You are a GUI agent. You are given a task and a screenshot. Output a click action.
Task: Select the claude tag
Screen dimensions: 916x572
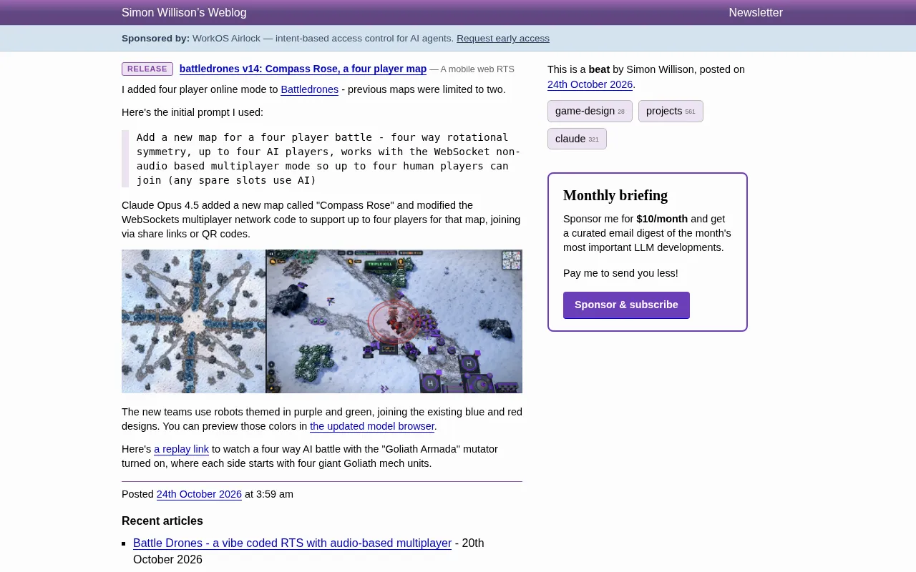[577, 139]
